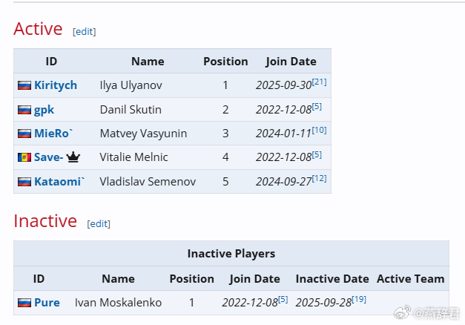Open the gpk player page link
This screenshot has height=325, width=465.
coord(44,110)
